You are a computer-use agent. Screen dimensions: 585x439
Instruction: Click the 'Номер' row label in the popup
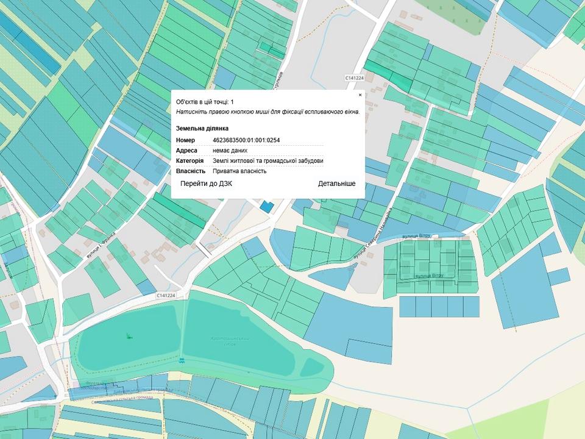tap(185, 140)
